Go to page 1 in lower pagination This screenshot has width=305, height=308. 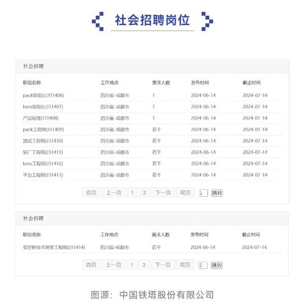point(132,265)
